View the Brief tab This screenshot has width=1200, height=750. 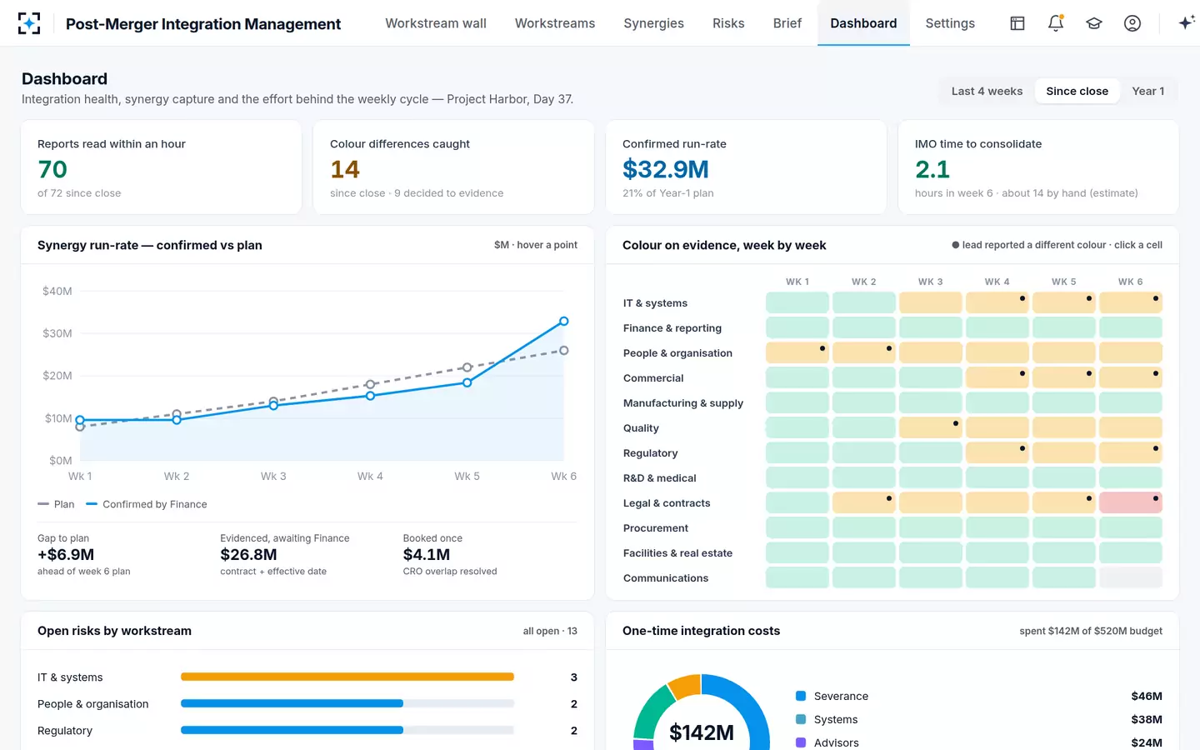point(787,23)
